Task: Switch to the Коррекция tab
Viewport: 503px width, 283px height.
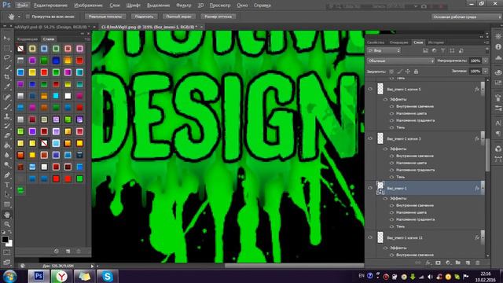Action: [x=28, y=39]
